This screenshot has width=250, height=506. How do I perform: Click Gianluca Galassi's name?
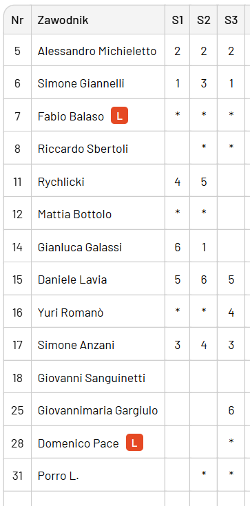coord(80,247)
